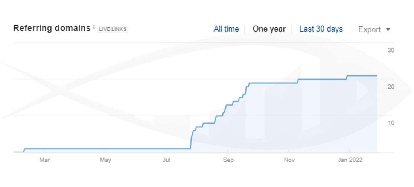Screen dimensions: 414x187
Task: Click the Jan 2022 axis label
Action: pyautogui.click(x=350, y=160)
